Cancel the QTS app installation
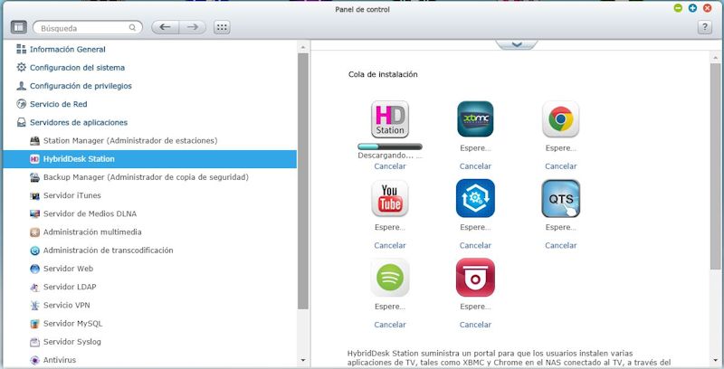This screenshot has width=724, height=369. point(560,245)
